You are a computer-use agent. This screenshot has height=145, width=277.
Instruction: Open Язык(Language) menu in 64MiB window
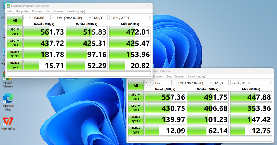tap(75, 11)
